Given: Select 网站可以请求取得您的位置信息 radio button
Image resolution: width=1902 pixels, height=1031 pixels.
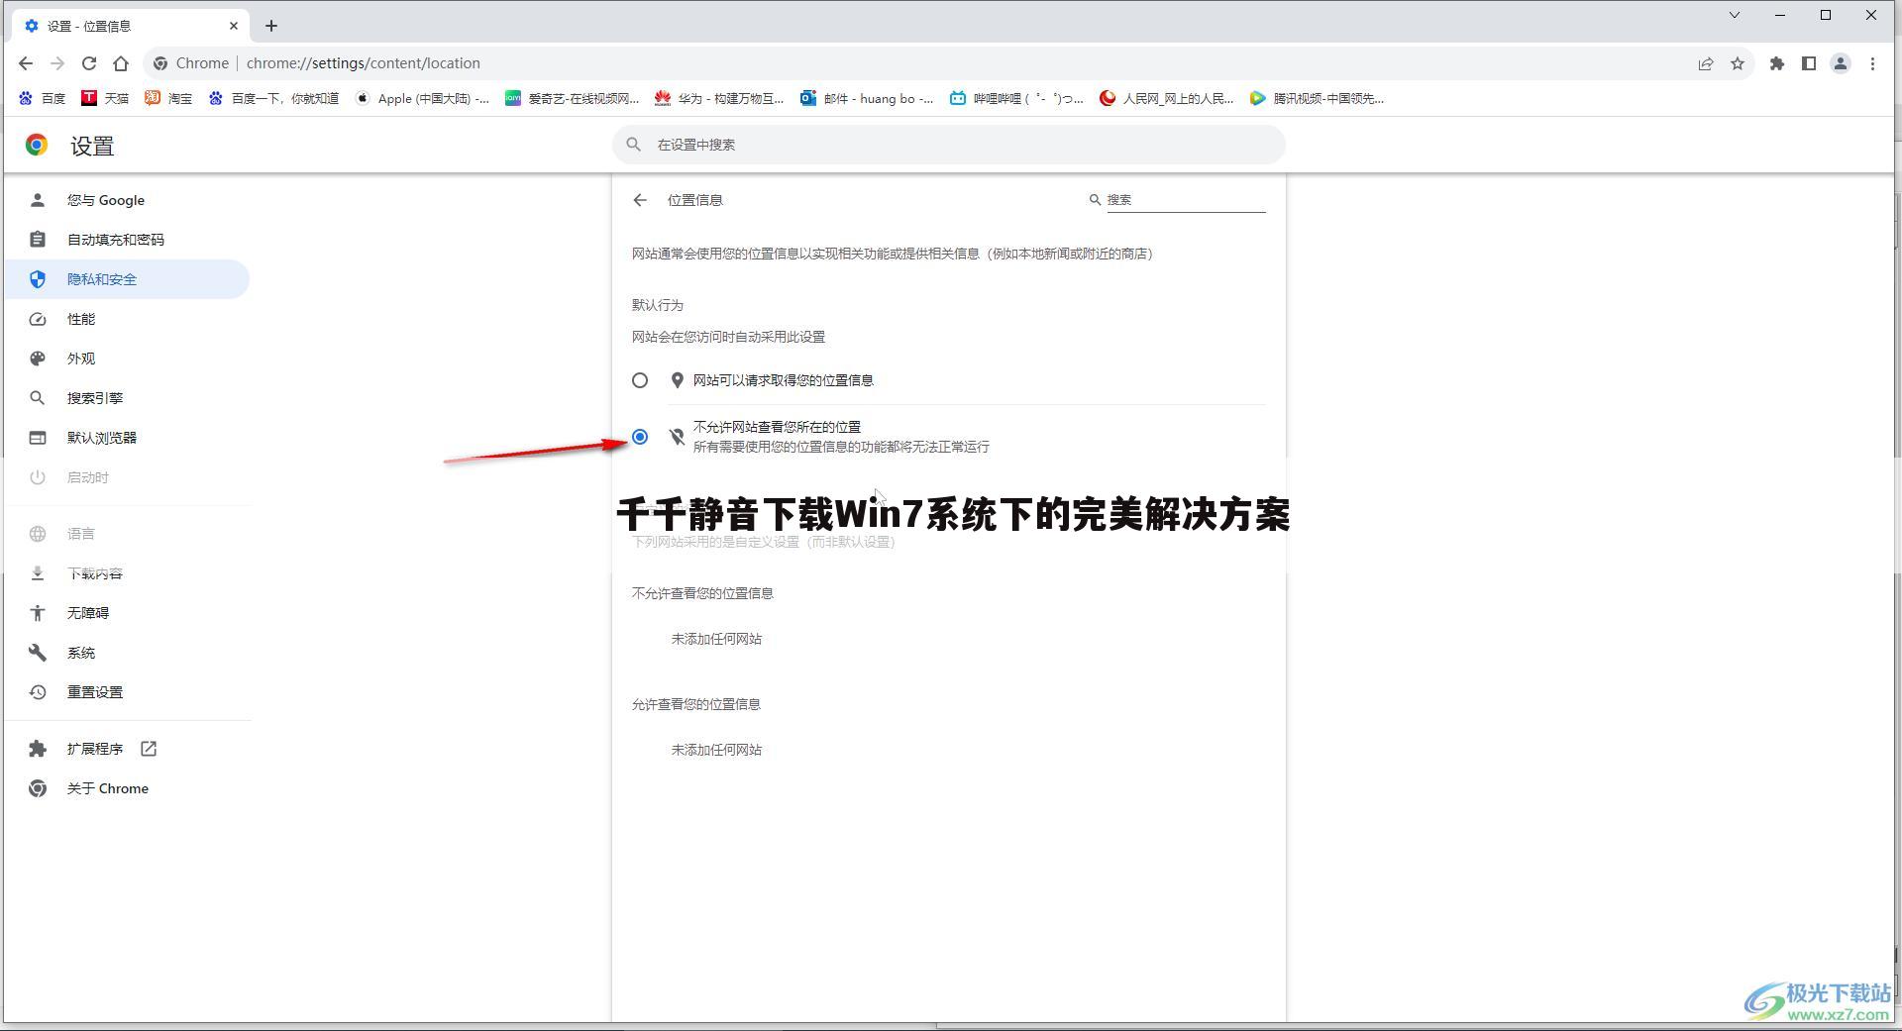Looking at the screenshot, I should pos(640,380).
